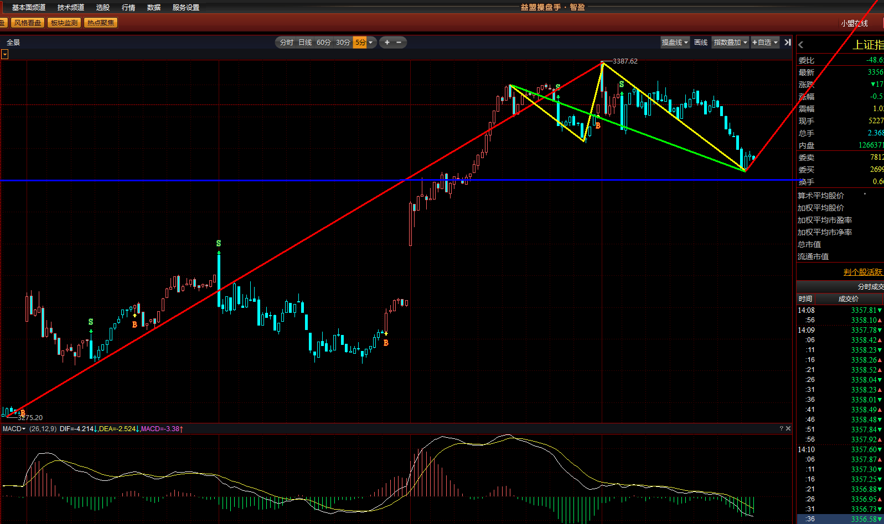Select 算术平均股价 row
The height and width of the screenshot is (524, 884).
pos(840,196)
